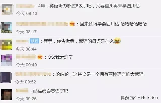Click the crown badge beside 'OS:我太难了'
Screen dimensions: 161x103
click(40, 57)
